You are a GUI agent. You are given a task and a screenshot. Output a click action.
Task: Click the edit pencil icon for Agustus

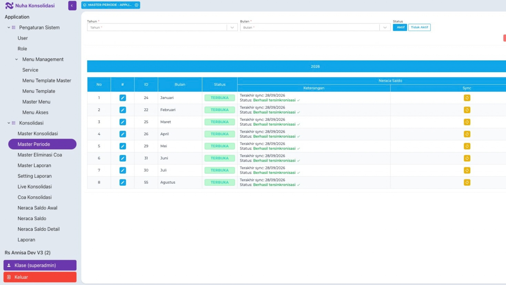123,182
